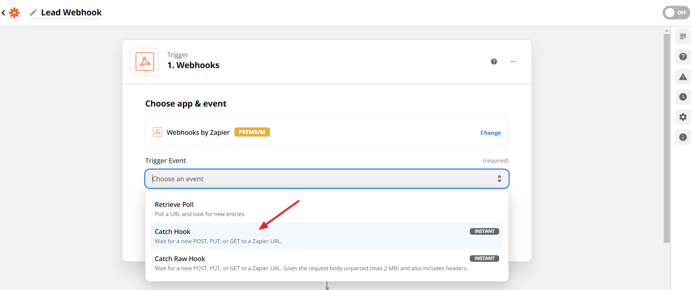Click the PREMIUM badge
Viewport: 692px width, 290px height.
coord(252,132)
